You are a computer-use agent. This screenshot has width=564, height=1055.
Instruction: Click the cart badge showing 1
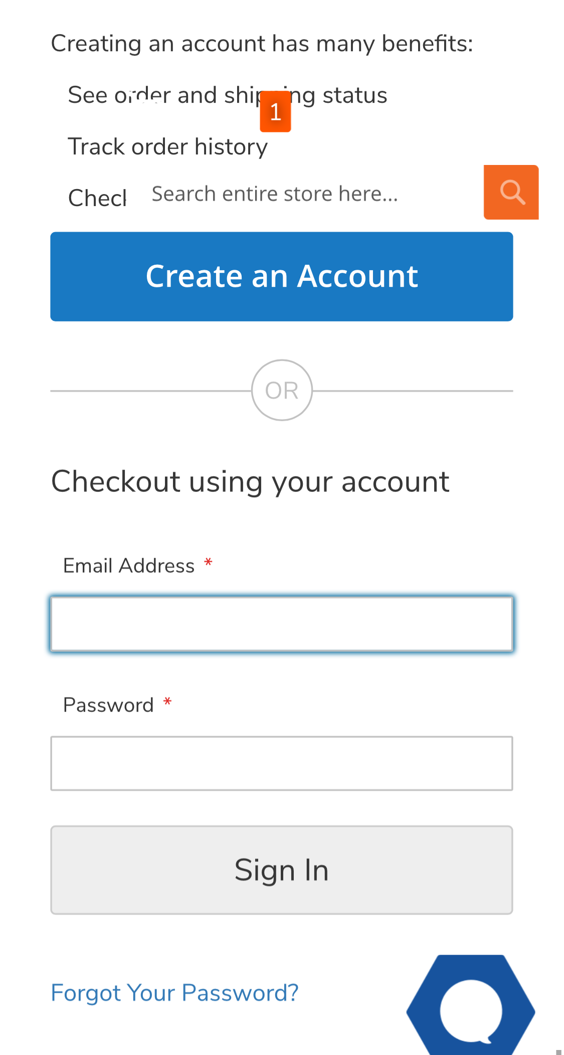(275, 111)
